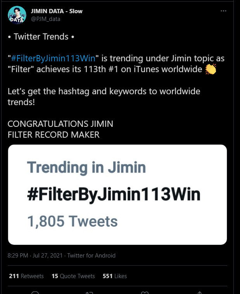Like the tweet with the heart icon

[x=145, y=292]
